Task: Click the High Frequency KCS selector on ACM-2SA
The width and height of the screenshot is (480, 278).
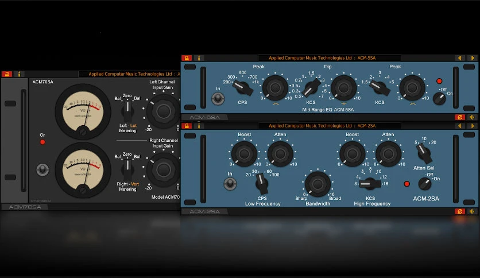Action: click(370, 184)
